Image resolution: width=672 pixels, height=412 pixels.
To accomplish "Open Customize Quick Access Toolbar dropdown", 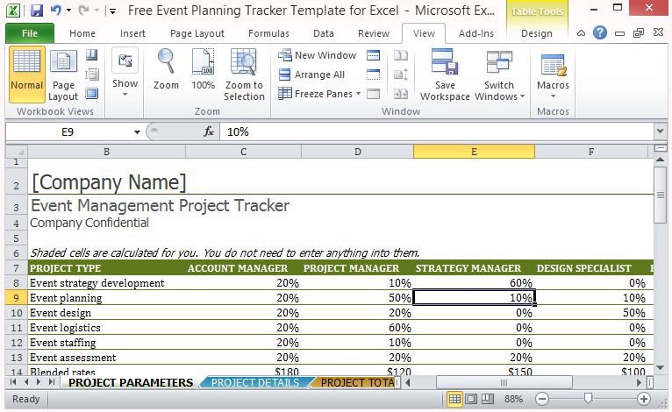I will pyautogui.click(x=112, y=11).
